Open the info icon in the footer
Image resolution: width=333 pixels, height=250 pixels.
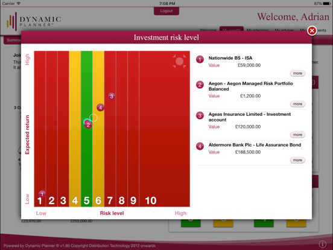pos(322,244)
